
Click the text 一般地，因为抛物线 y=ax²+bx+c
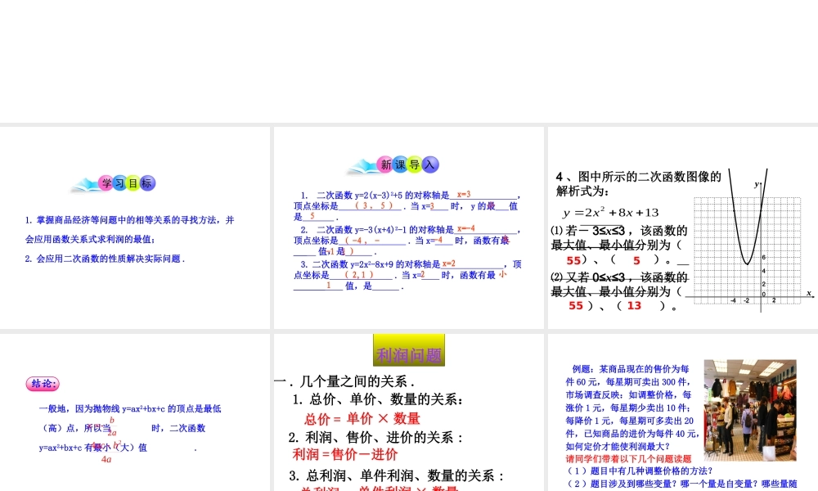pos(130,408)
